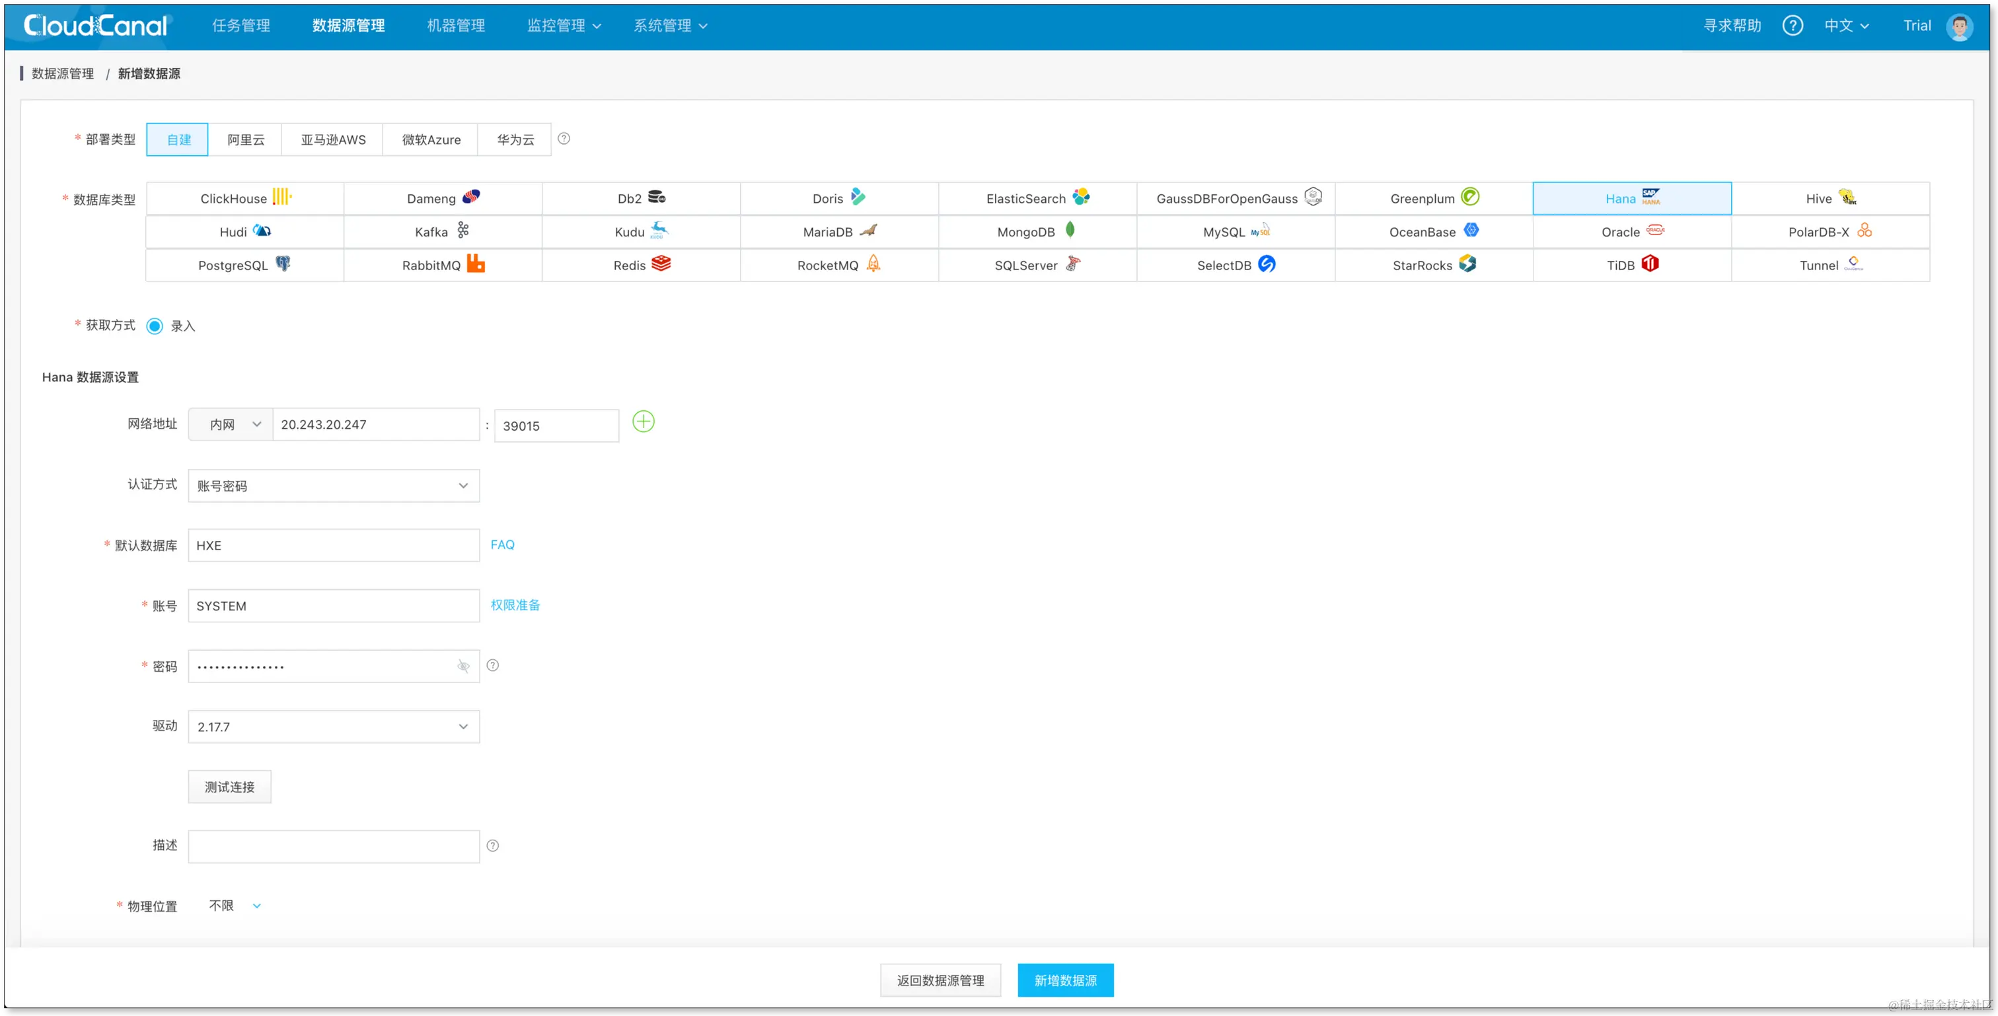
Task: Pick SQLServer database type
Action: point(1038,266)
